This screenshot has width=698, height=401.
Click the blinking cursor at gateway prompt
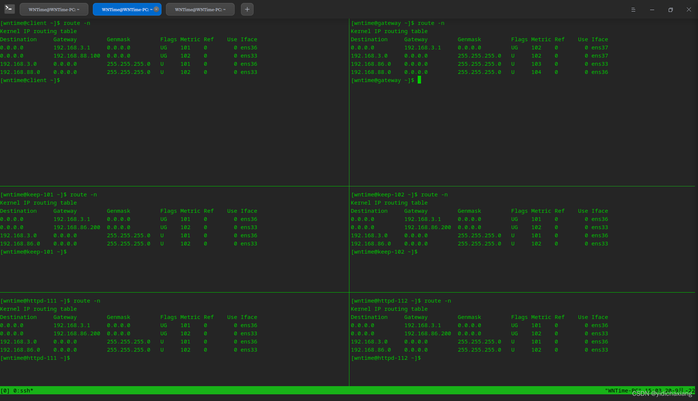[419, 80]
